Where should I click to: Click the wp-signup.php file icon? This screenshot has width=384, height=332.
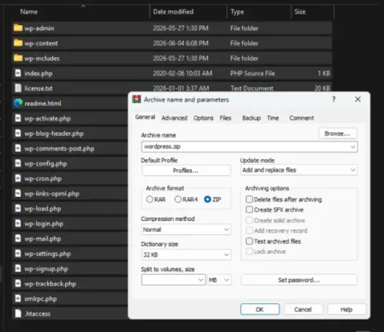tap(18, 269)
